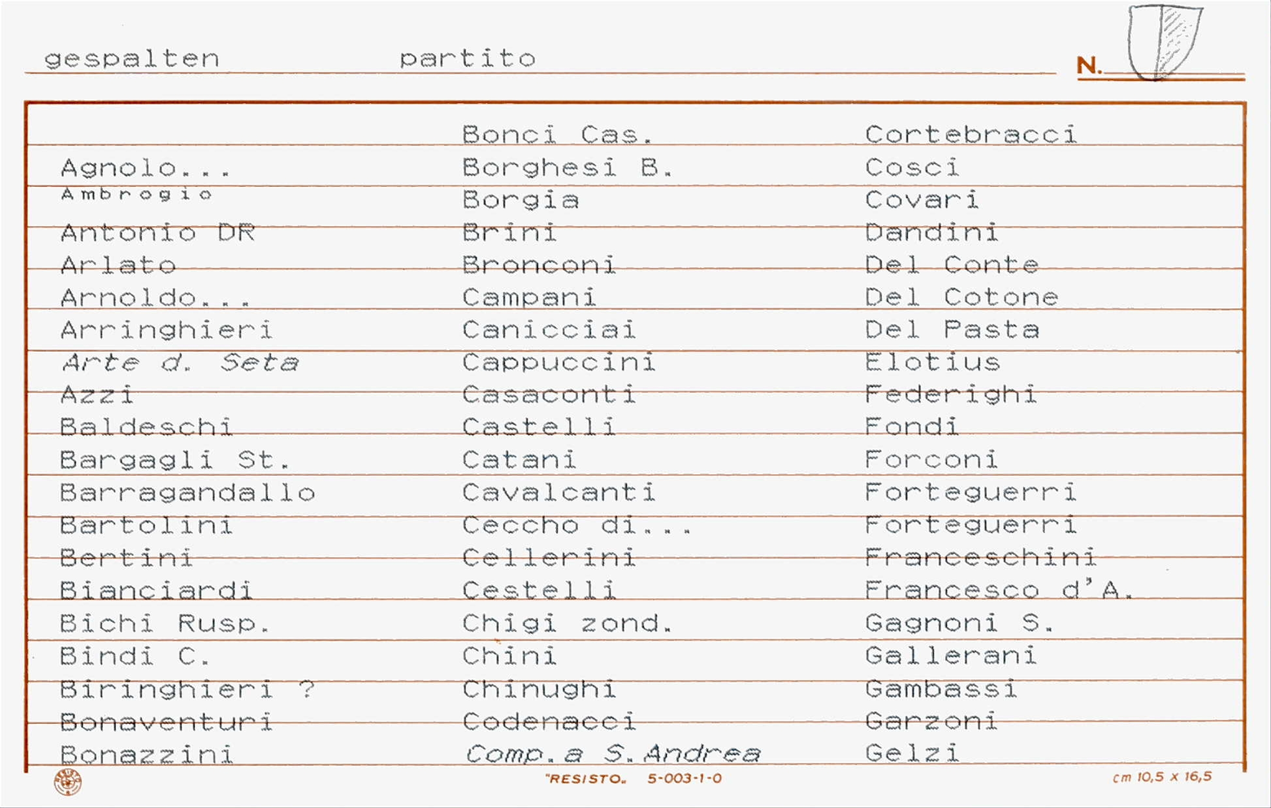Click the orange N. number label
This screenshot has width=1271, height=808.
point(1089,65)
